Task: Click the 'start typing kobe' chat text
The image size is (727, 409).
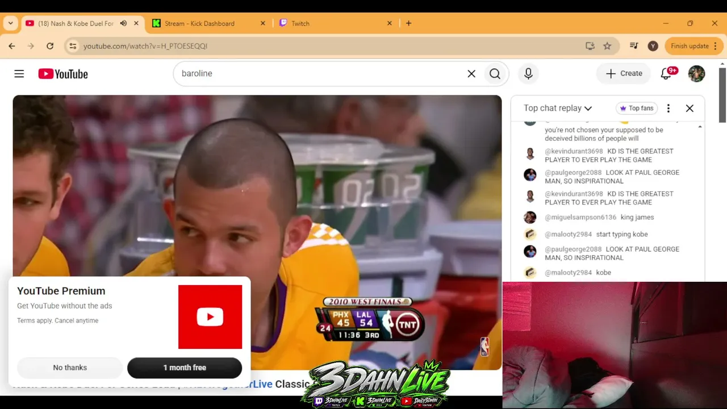Action: point(622,234)
